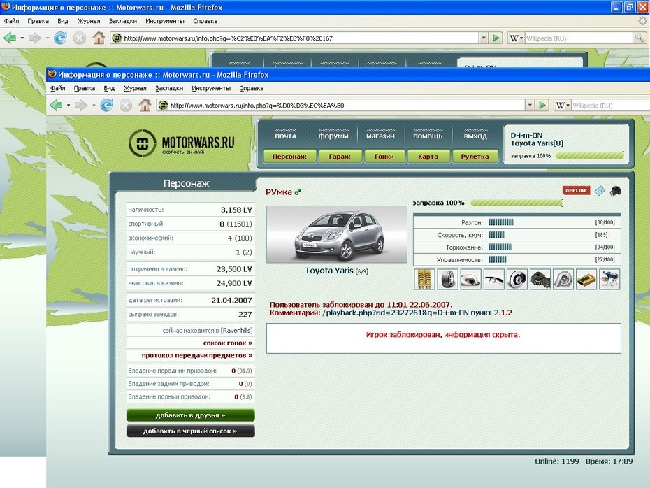Open the Гараж tab button
The height and width of the screenshot is (488, 650).
[x=340, y=157]
